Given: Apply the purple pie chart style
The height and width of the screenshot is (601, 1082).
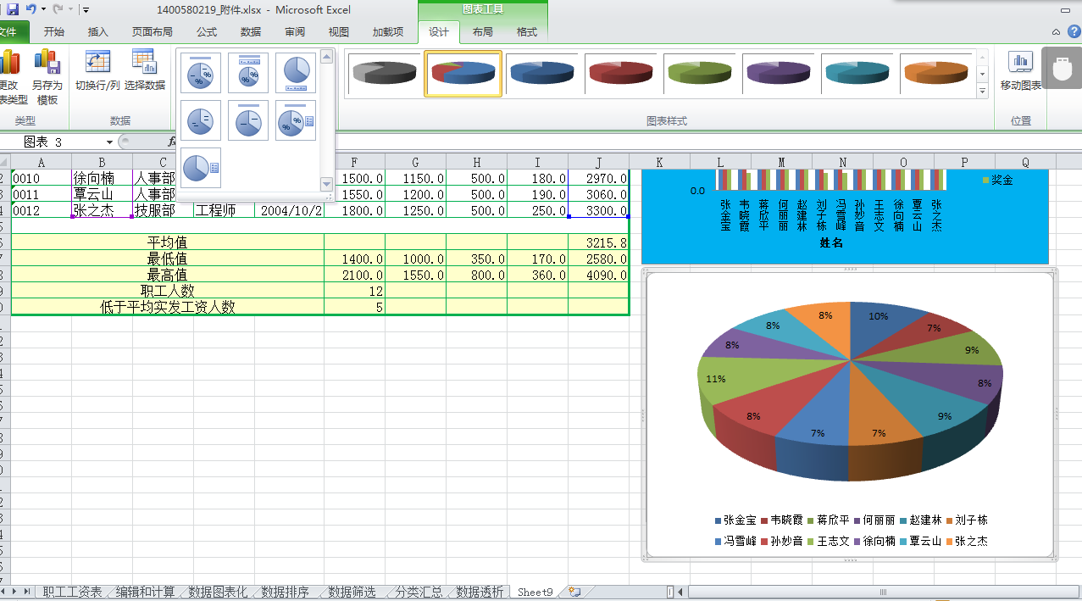Looking at the screenshot, I should 777,74.
